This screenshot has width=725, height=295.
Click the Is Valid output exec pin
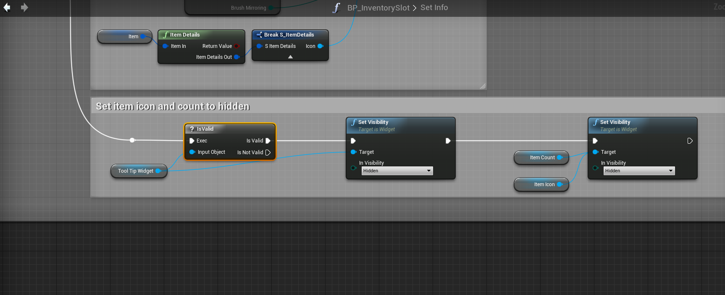tap(268, 141)
